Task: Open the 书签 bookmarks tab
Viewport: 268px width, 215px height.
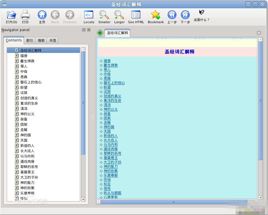Action: 53,41
